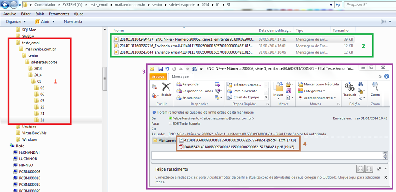Click the refresh button beside the address bar
This screenshot has width=396, height=192.
tap(338, 5)
